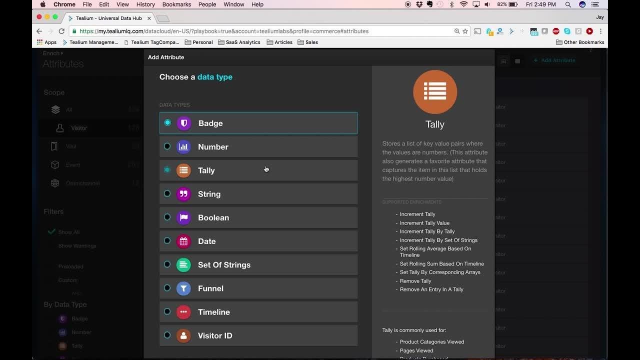This screenshot has width=640, height=360.
Task: Open the Other Bookmarks folder
Action: click(580, 42)
